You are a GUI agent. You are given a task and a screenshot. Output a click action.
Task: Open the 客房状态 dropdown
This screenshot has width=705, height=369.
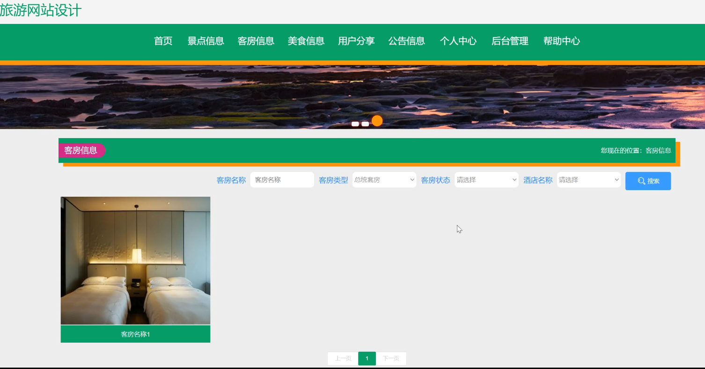pos(486,180)
